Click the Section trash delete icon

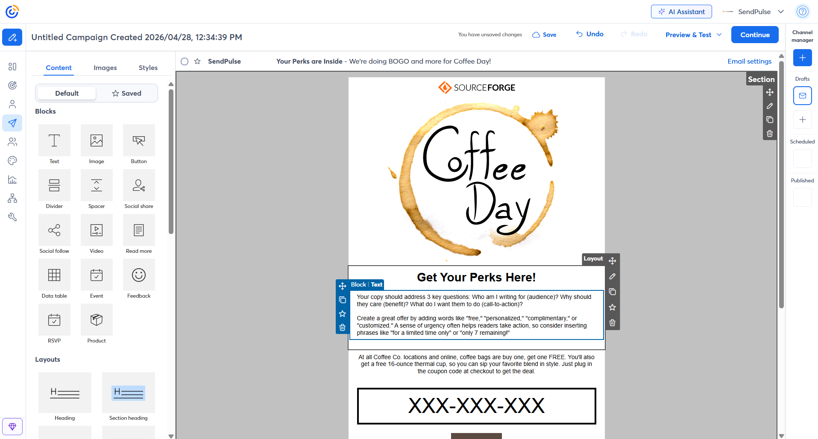click(770, 133)
